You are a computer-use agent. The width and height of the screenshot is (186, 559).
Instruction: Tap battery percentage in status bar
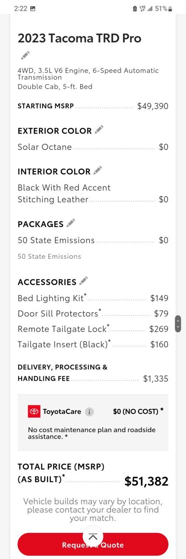click(161, 8)
